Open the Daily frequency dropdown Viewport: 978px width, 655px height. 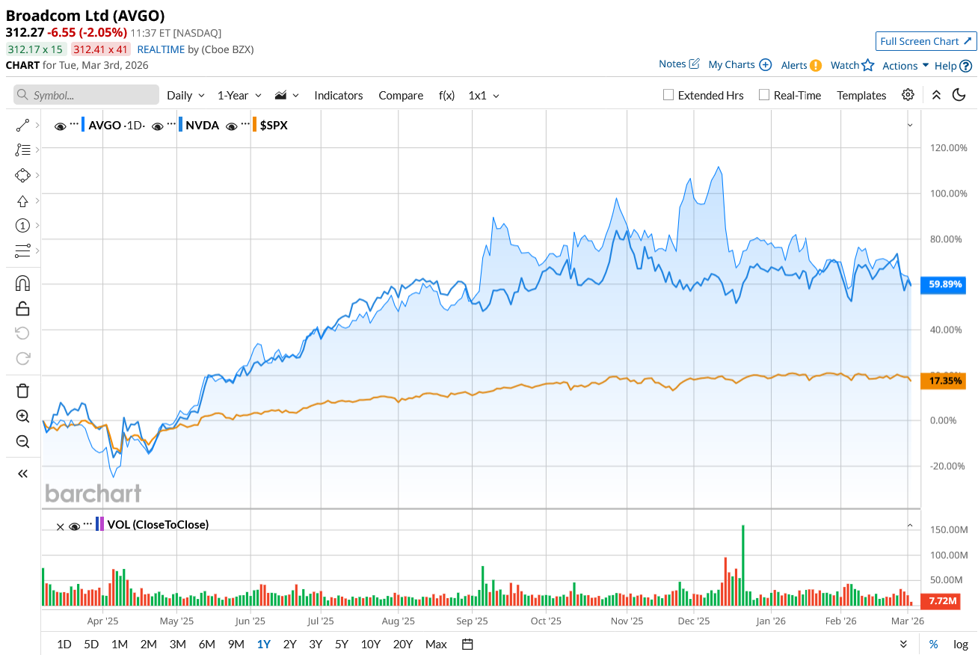coord(185,95)
